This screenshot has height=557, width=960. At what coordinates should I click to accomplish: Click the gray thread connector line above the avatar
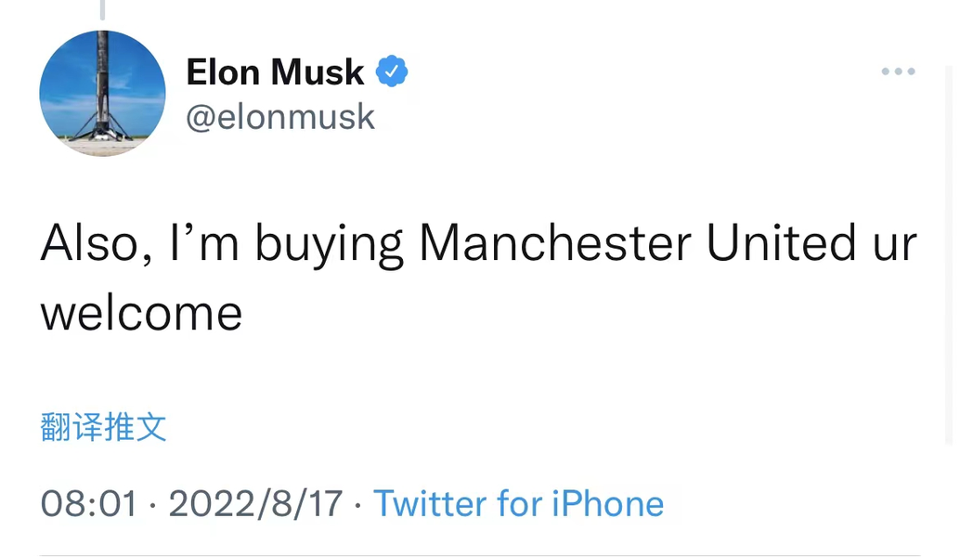(102, 9)
